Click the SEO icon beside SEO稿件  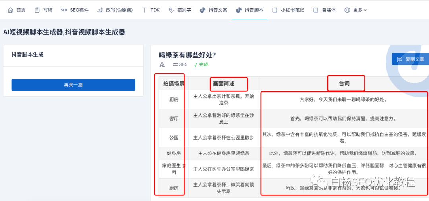(64, 10)
